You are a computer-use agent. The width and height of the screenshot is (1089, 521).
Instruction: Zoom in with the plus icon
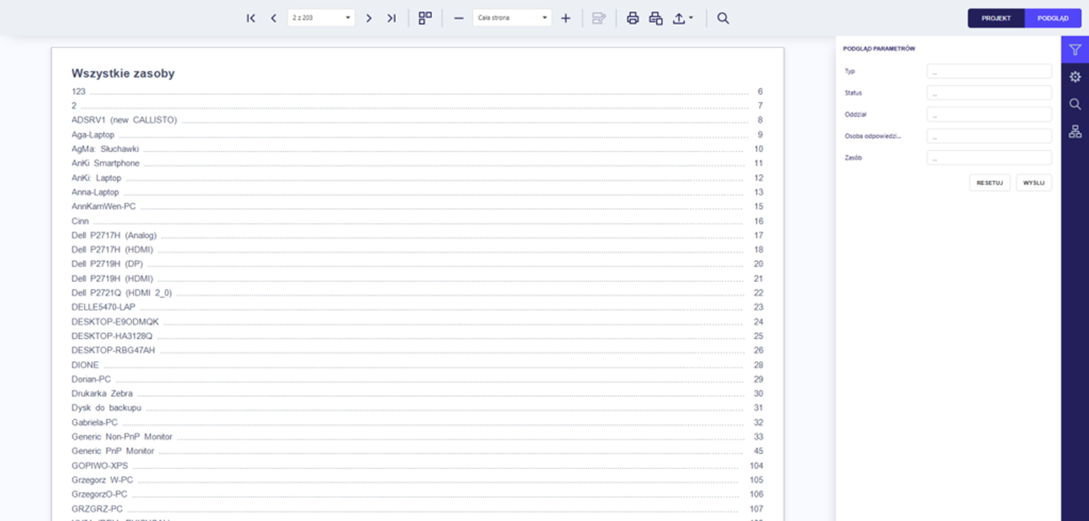tap(566, 18)
